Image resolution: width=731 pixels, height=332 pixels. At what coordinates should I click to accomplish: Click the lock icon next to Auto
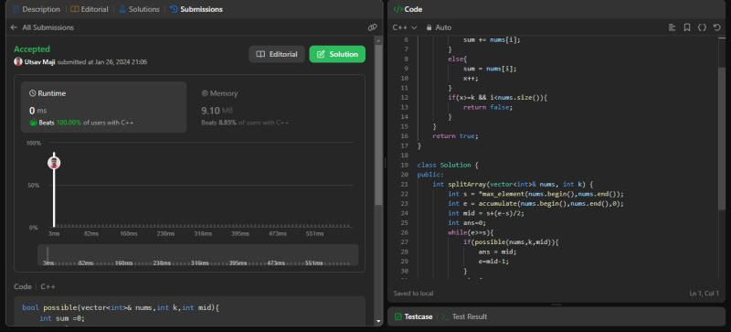(429, 27)
